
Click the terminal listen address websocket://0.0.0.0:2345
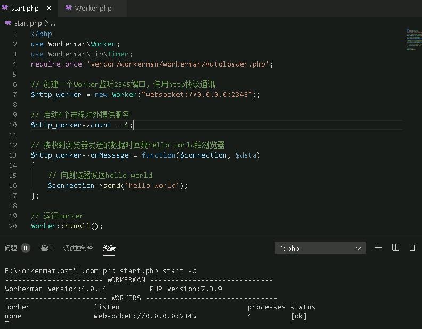(x=145, y=316)
